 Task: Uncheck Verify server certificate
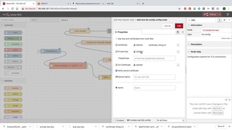tap(116, 71)
